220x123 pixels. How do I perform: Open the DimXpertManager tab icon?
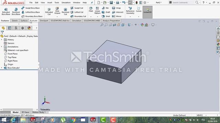pos(23,28)
